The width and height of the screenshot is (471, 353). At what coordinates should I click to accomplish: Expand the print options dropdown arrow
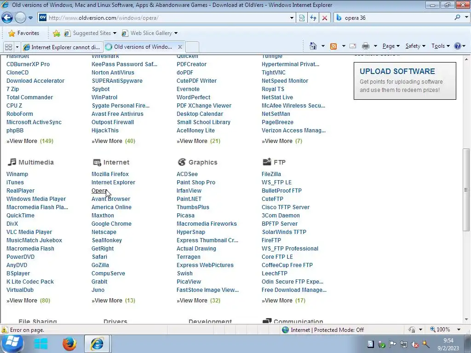[x=375, y=46]
